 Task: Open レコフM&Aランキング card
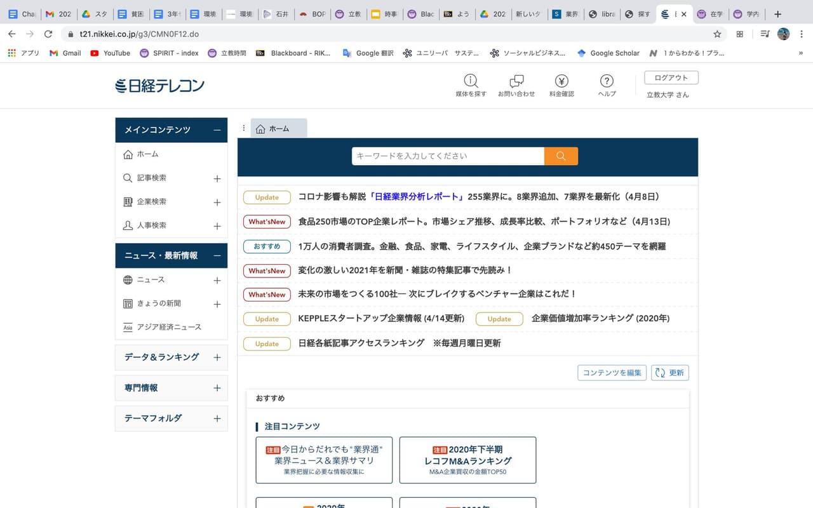coord(467,460)
